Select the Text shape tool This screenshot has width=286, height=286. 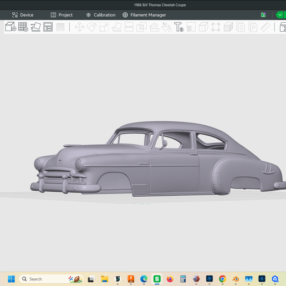(x=178, y=27)
